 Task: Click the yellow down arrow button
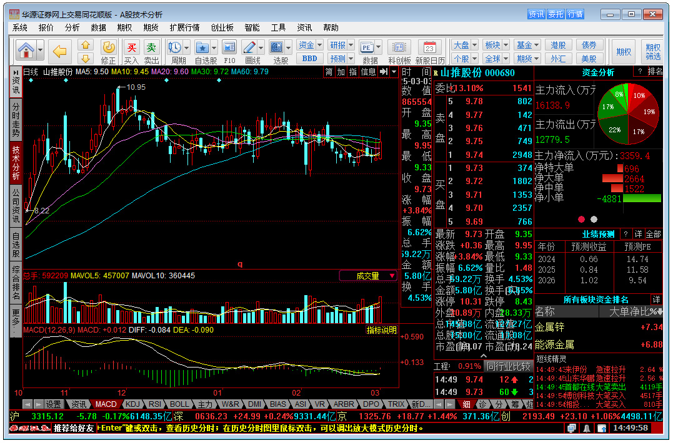[86, 58]
